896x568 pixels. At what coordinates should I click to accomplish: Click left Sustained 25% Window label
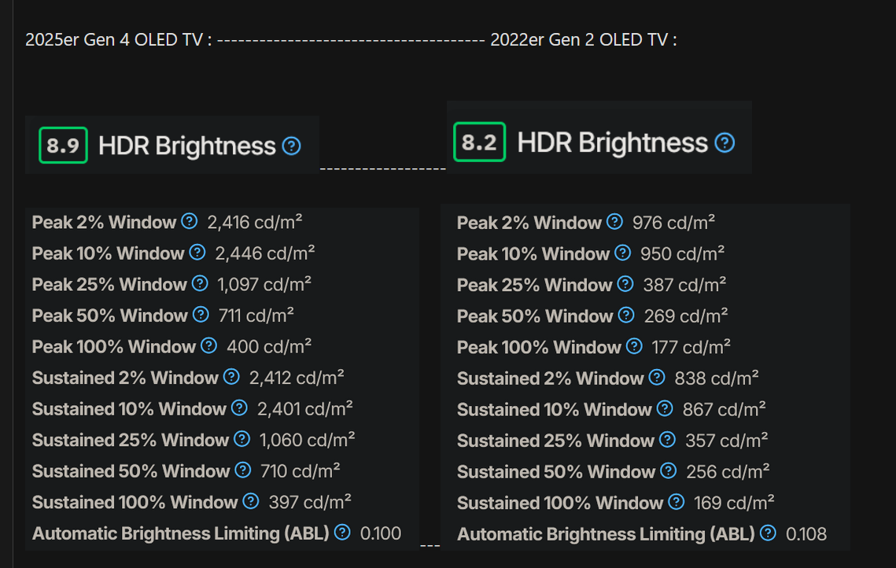click(131, 440)
